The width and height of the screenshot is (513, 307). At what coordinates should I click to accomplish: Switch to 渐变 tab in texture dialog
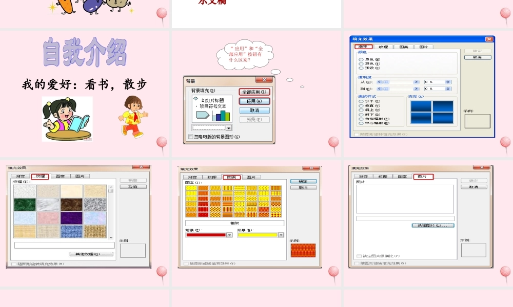click(x=21, y=177)
